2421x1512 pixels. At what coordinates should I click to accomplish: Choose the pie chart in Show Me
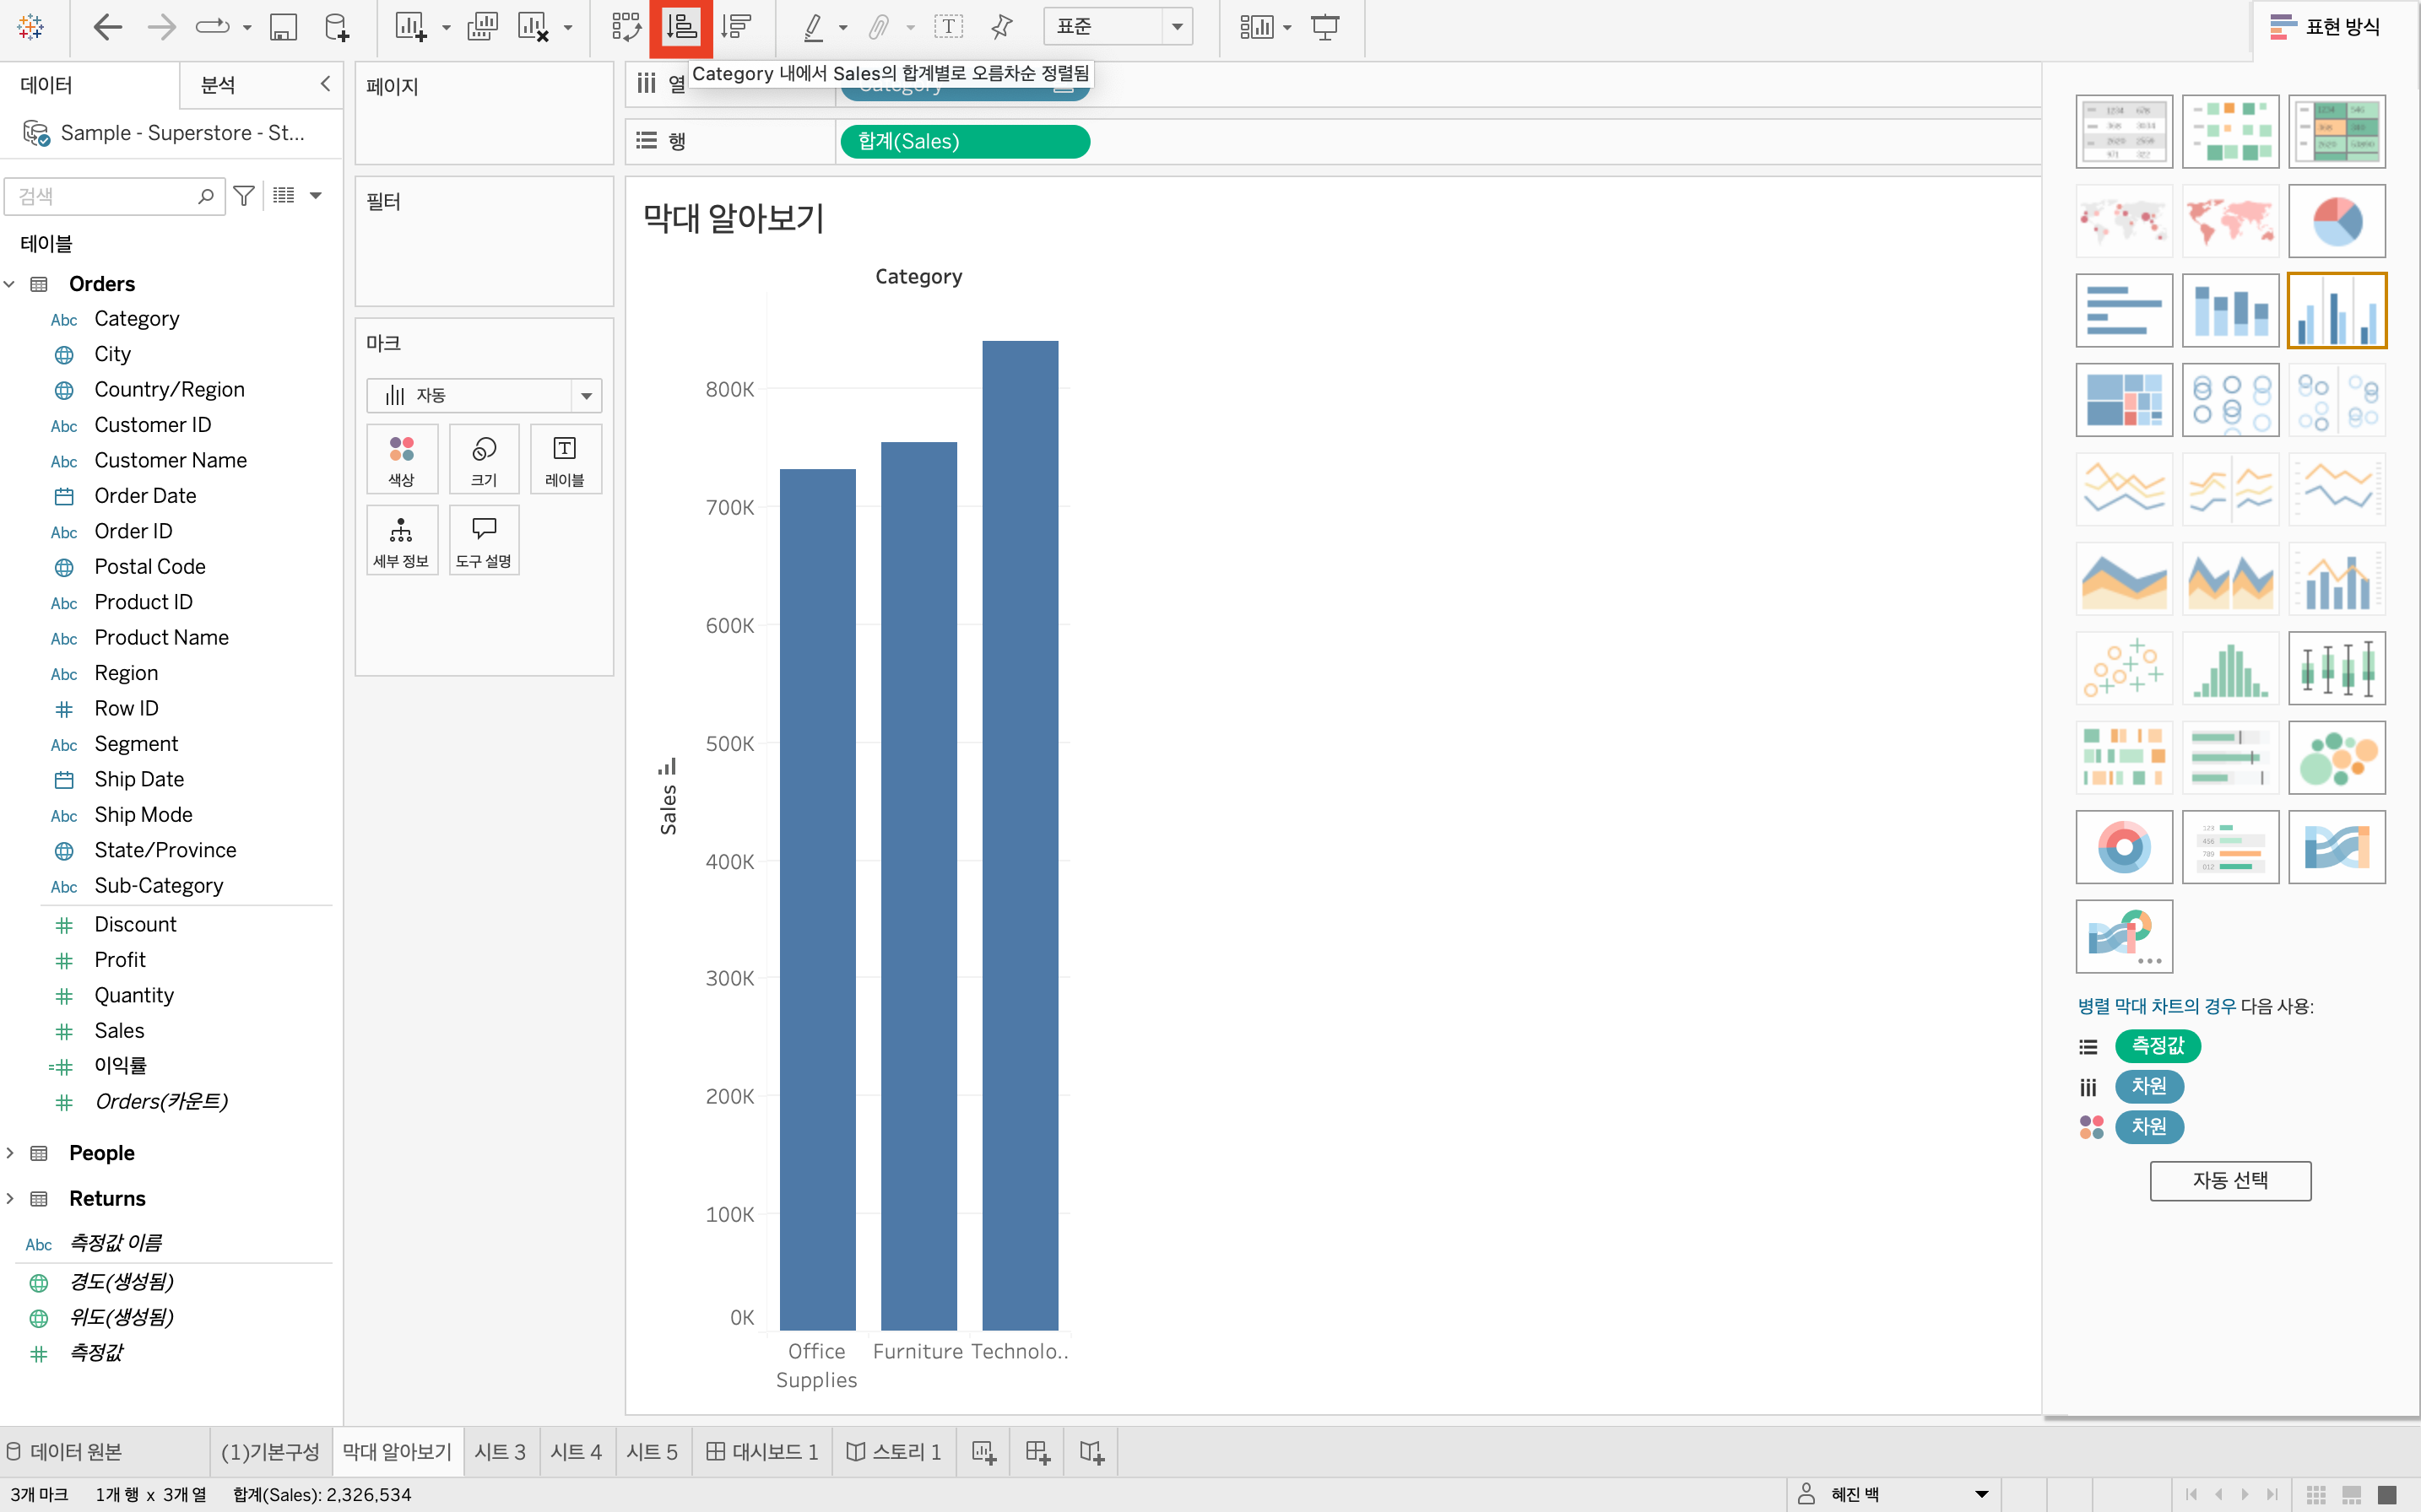pos(2336,221)
